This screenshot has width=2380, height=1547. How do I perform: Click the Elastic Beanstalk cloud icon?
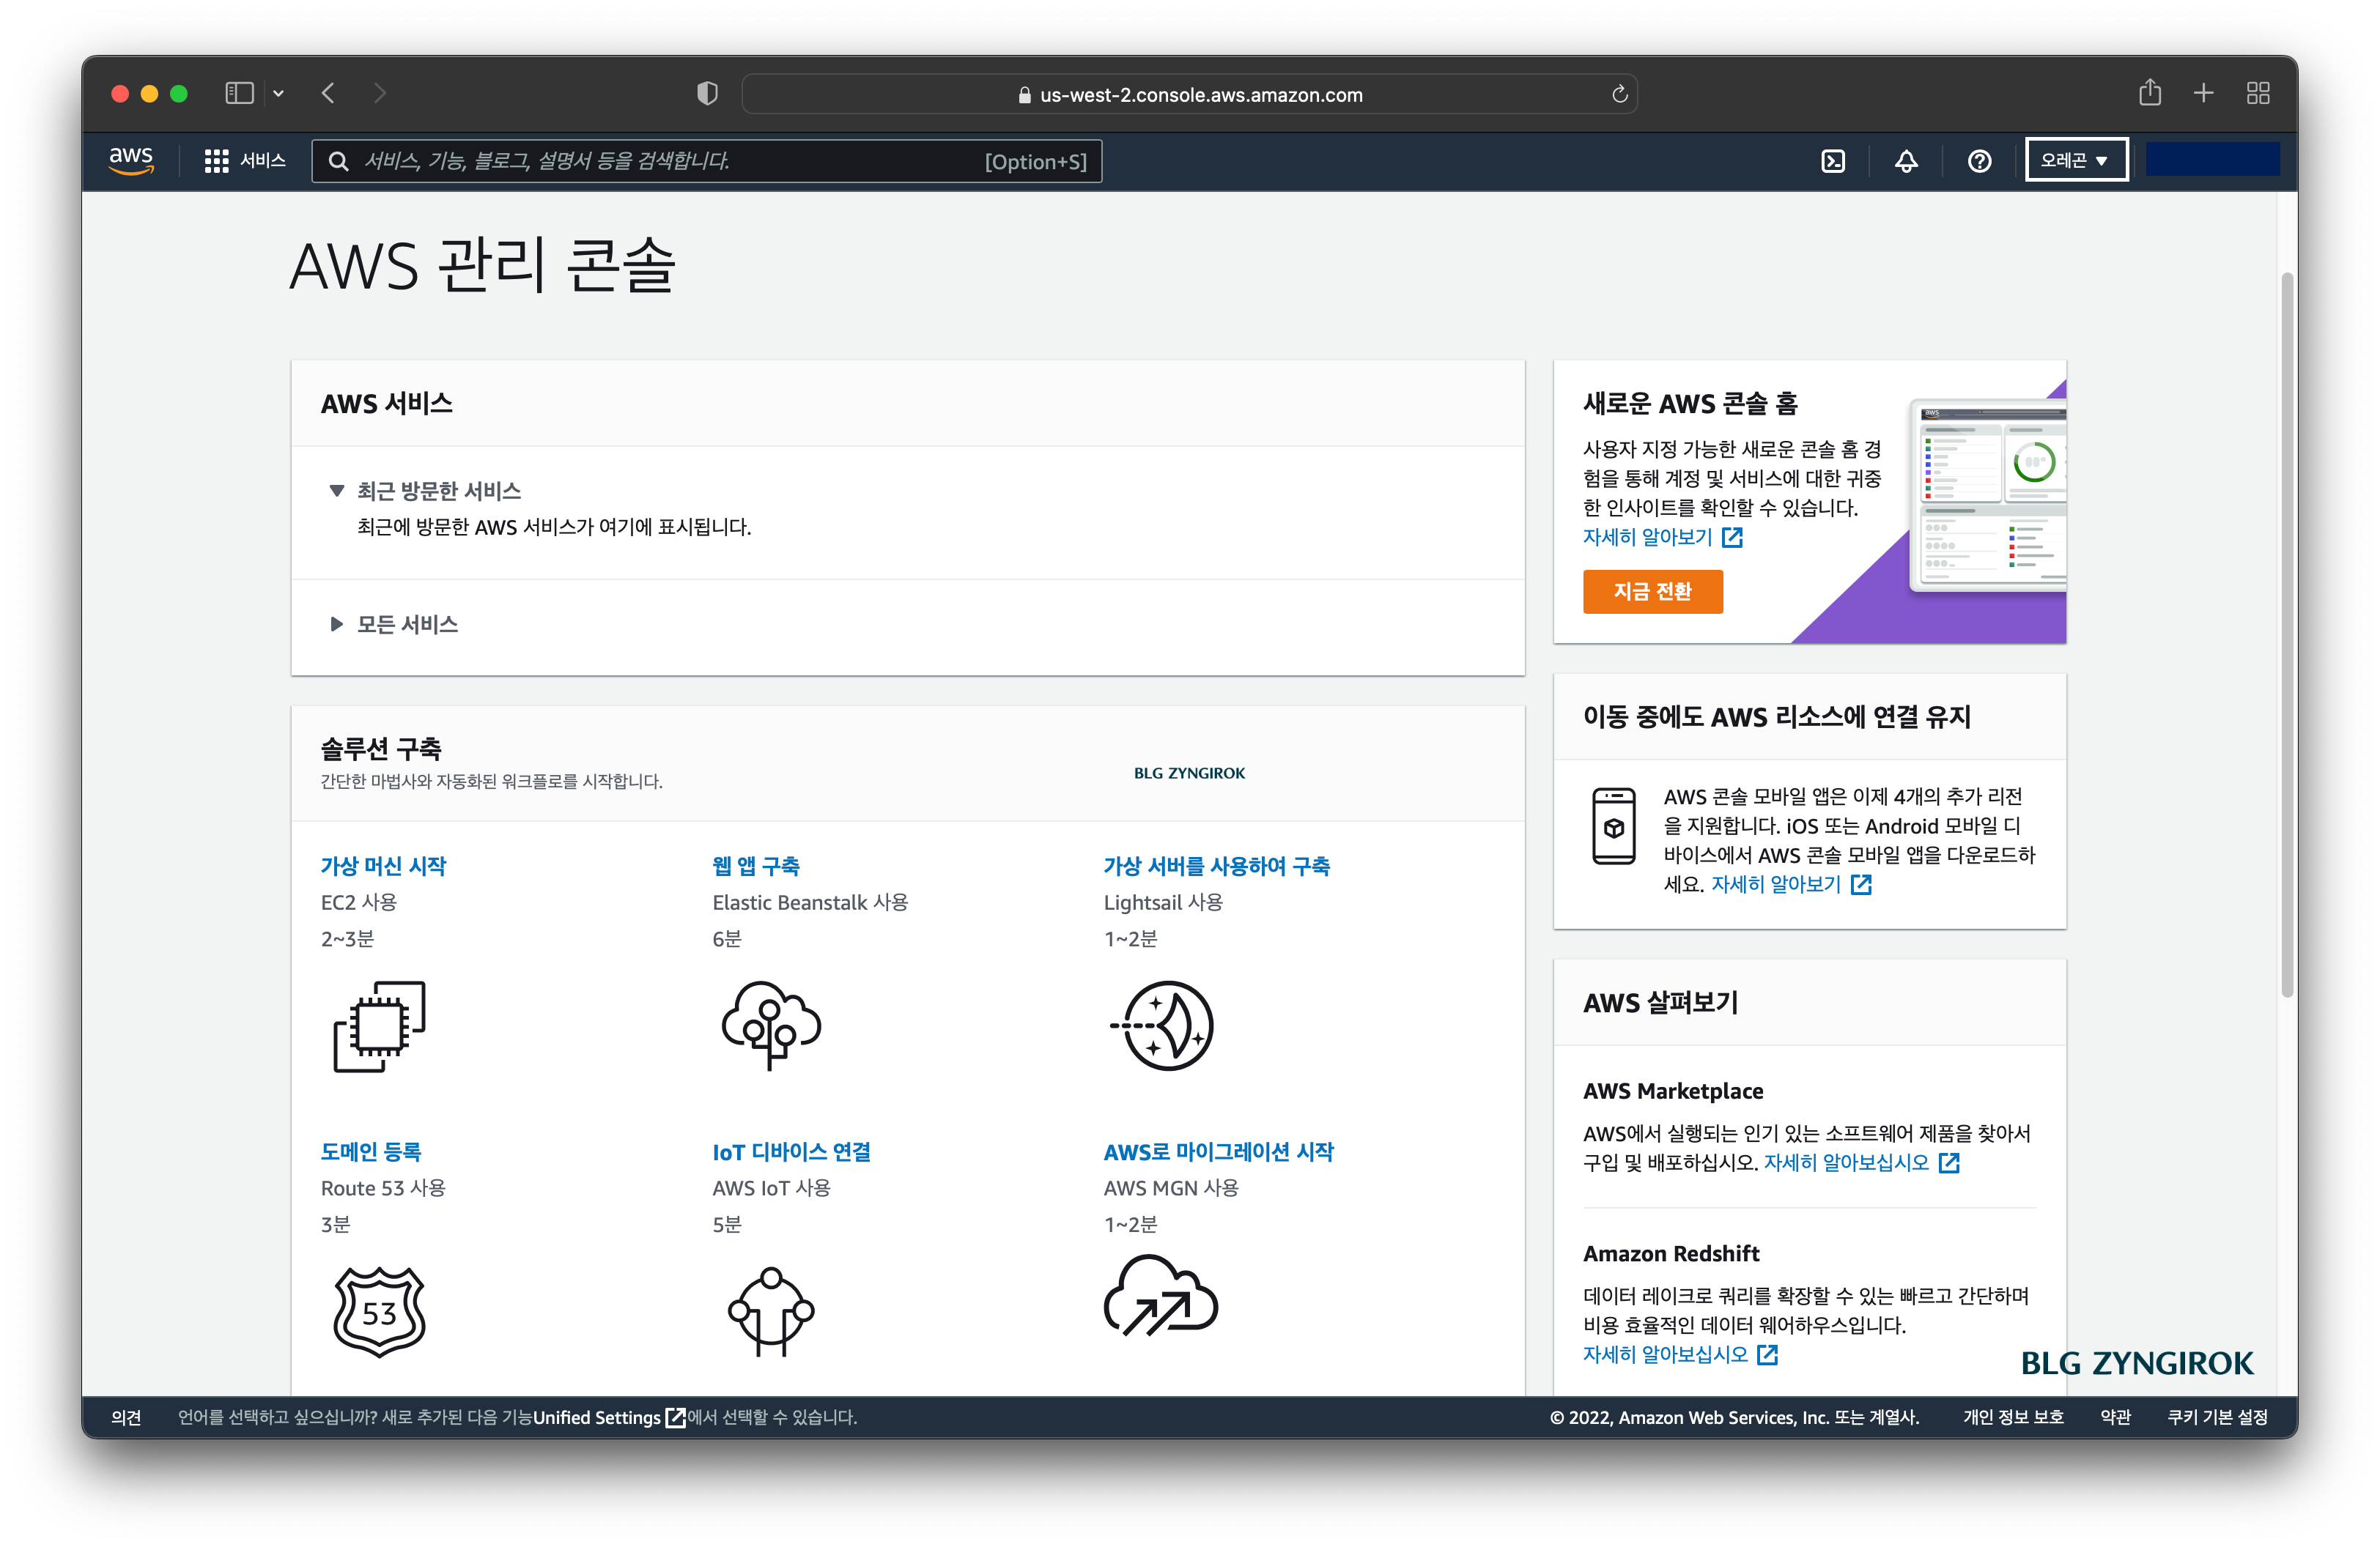(x=769, y=1026)
